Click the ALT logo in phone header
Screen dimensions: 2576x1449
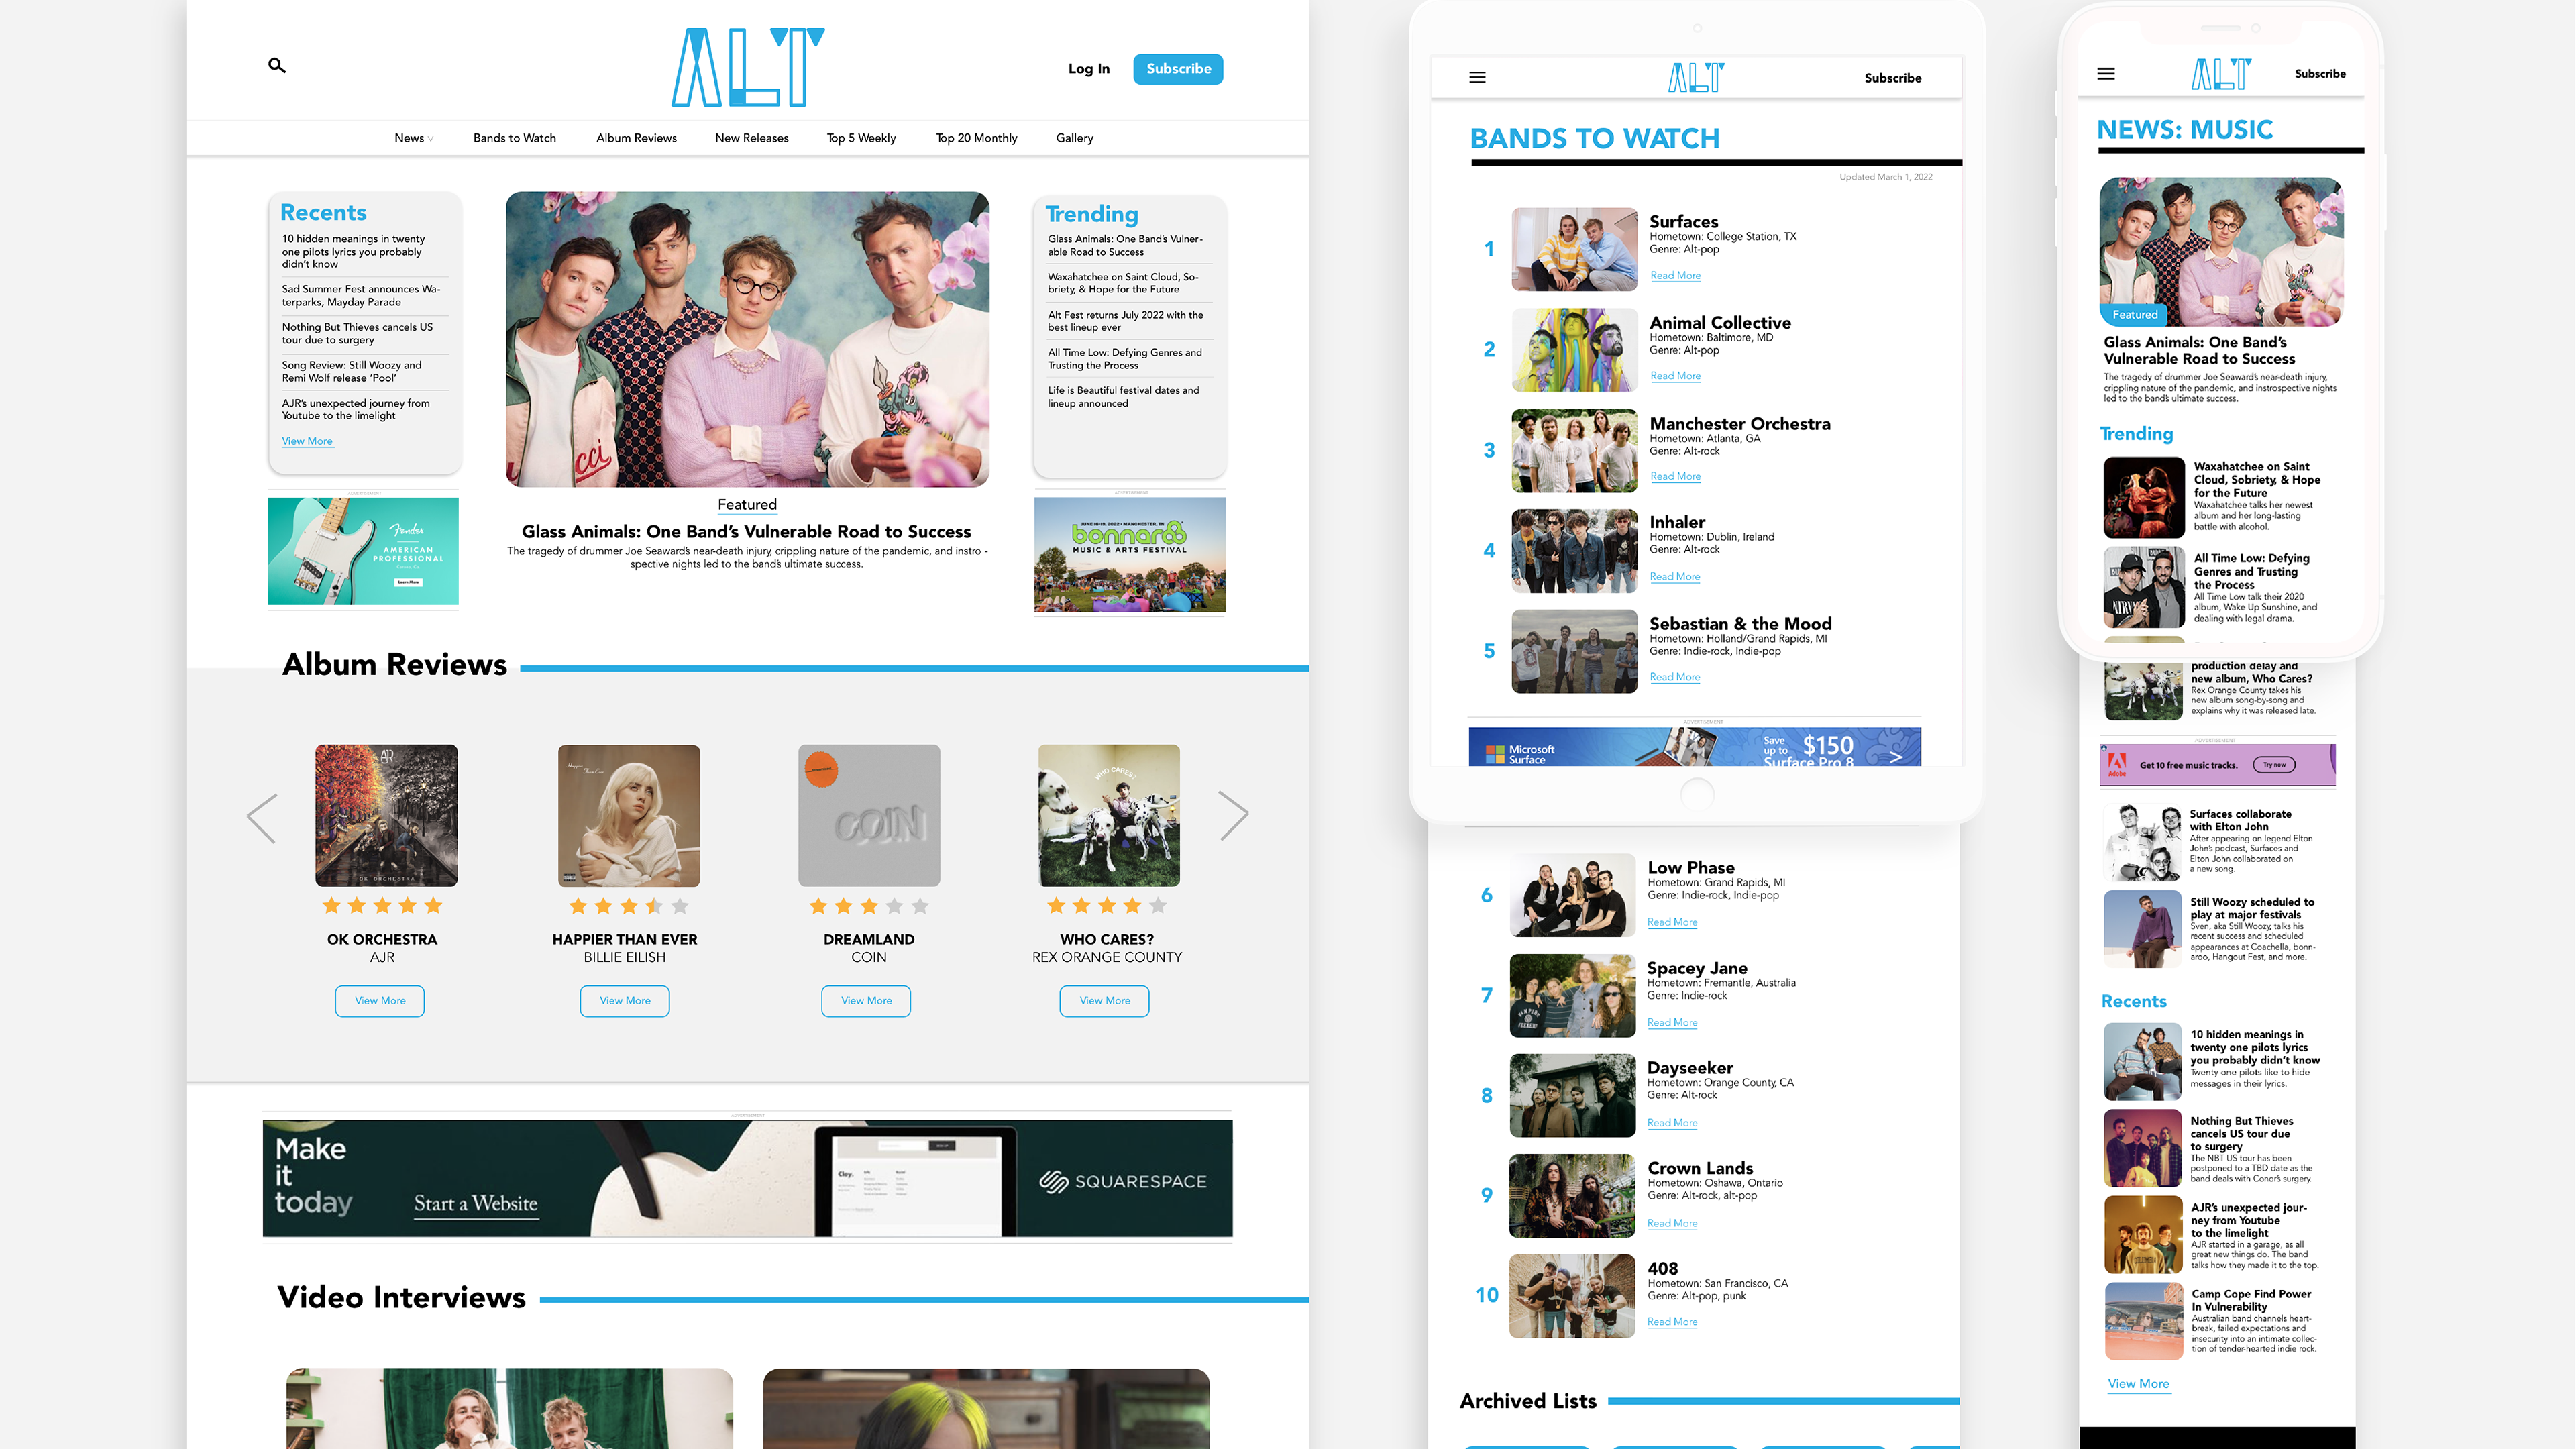pyautogui.click(x=2221, y=74)
